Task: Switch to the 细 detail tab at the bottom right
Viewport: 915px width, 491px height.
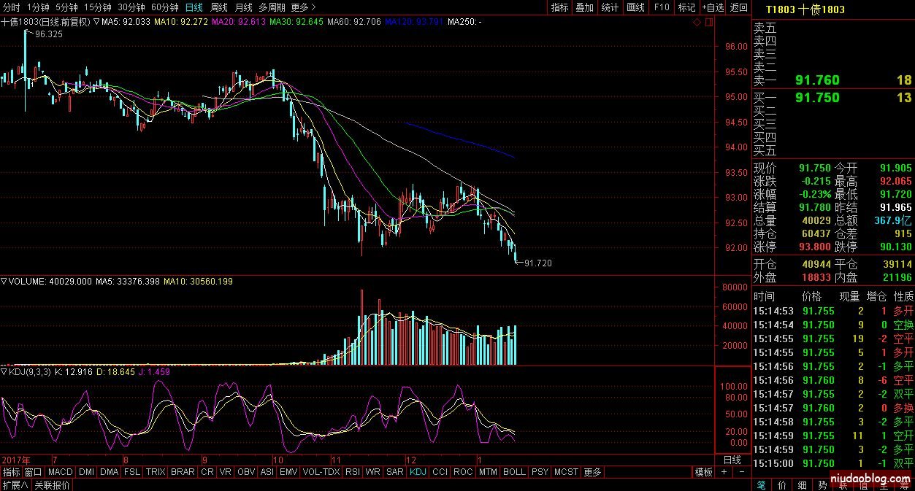Action: (802, 484)
